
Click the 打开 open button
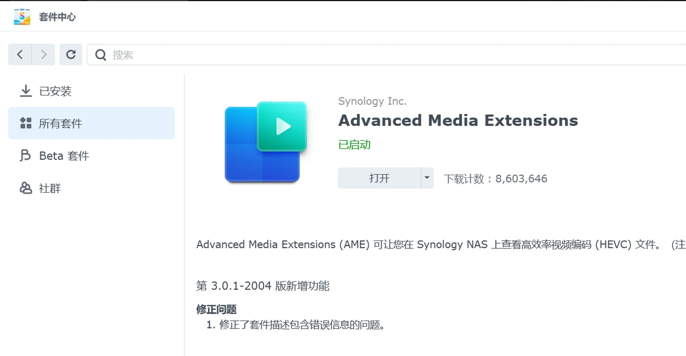click(379, 178)
